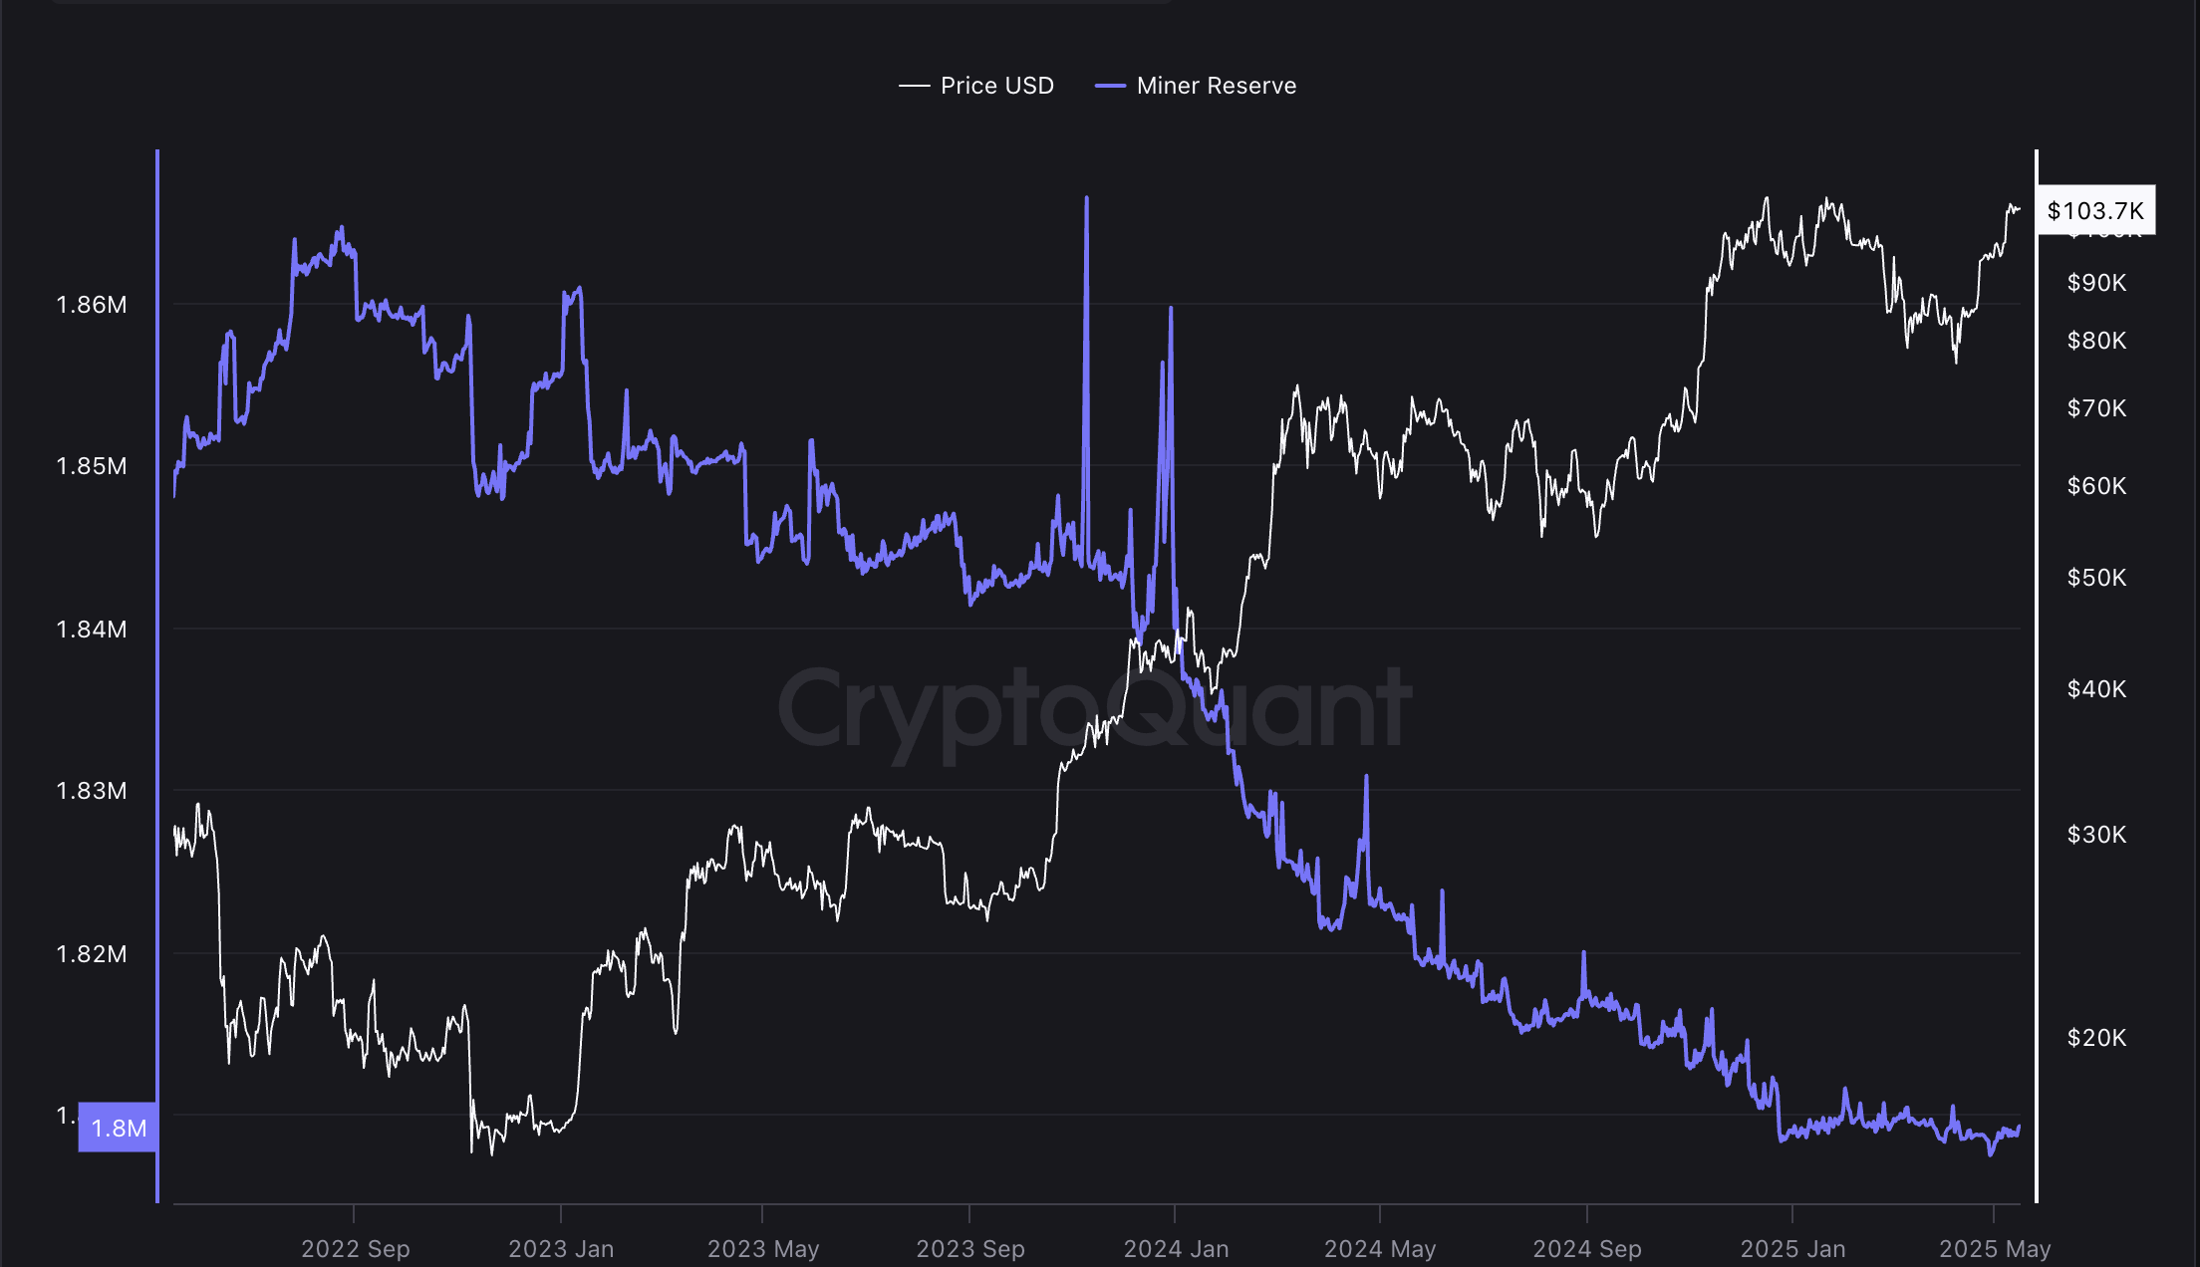This screenshot has height=1267, width=2200.
Task: Click the 1.8M Miner Reserve value badge
Action: [x=118, y=1129]
